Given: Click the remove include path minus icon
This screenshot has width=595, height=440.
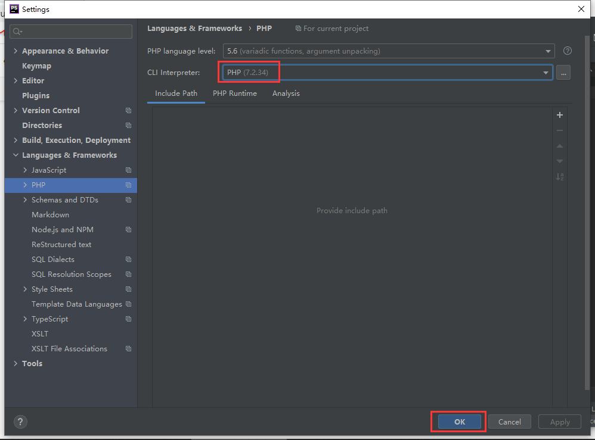Looking at the screenshot, I should tap(560, 130).
